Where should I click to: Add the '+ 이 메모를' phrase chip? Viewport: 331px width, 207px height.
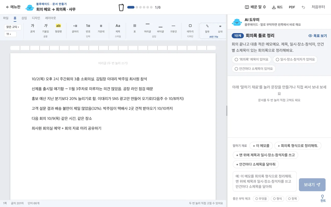[261, 146]
